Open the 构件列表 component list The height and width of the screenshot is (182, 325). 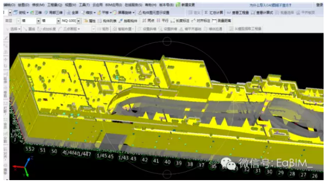107,21
